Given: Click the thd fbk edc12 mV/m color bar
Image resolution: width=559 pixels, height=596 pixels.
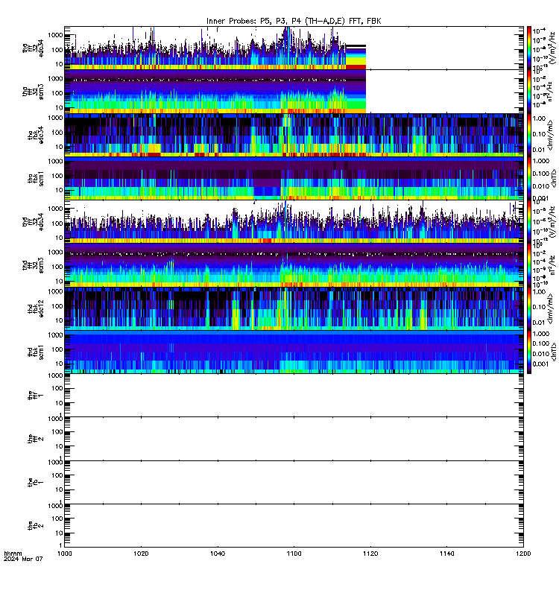Looking at the screenshot, I should 529,308.
